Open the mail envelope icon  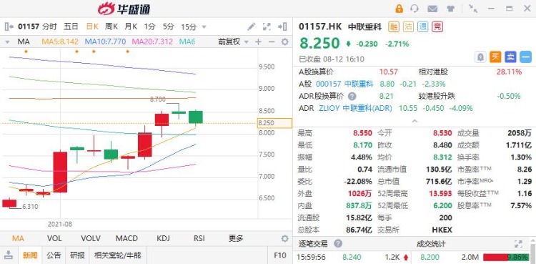pyautogui.click(x=432, y=9)
